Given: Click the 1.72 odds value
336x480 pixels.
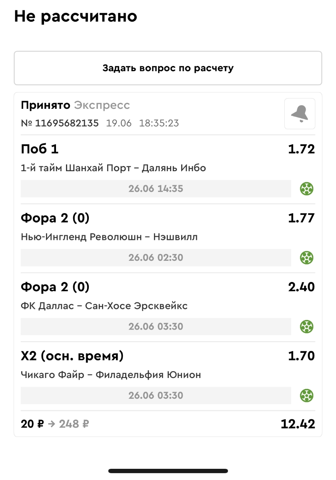Looking at the screenshot, I should click(301, 149).
